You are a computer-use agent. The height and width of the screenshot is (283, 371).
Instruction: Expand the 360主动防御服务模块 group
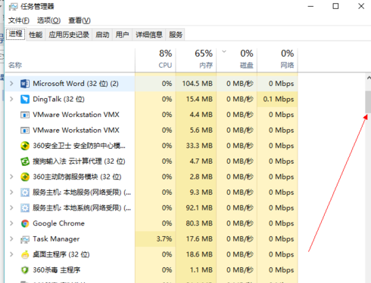(x=11, y=177)
